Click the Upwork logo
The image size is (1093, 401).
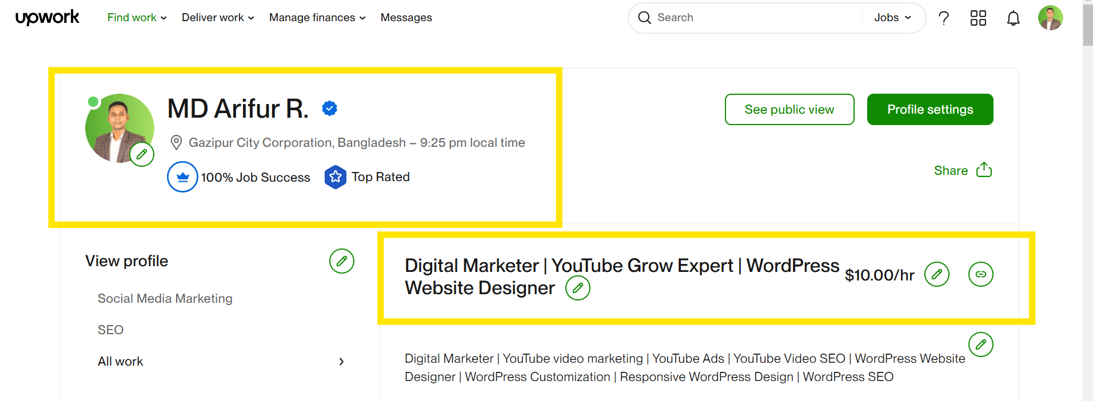[x=47, y=18]
